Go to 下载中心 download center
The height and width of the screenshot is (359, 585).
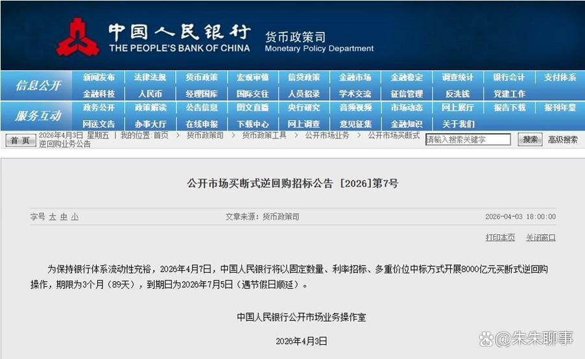pos(252,123)
